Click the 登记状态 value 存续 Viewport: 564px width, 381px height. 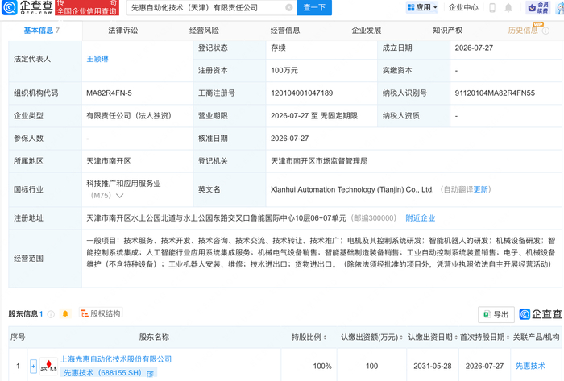click(278, 48)
